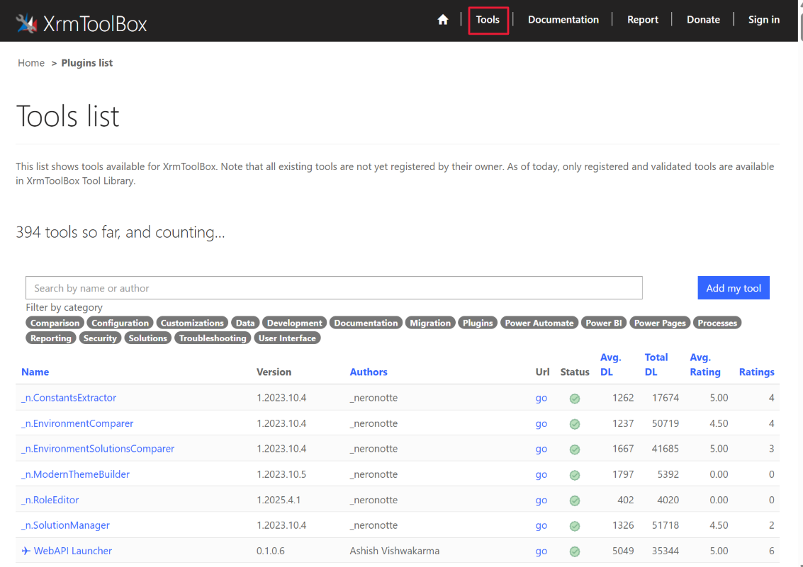Filter by Comparison category

(x=55, y=323)
